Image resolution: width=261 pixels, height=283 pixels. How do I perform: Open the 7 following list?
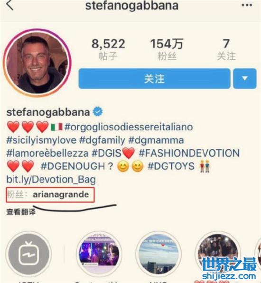pyautogui.click(x=226, y=49)
